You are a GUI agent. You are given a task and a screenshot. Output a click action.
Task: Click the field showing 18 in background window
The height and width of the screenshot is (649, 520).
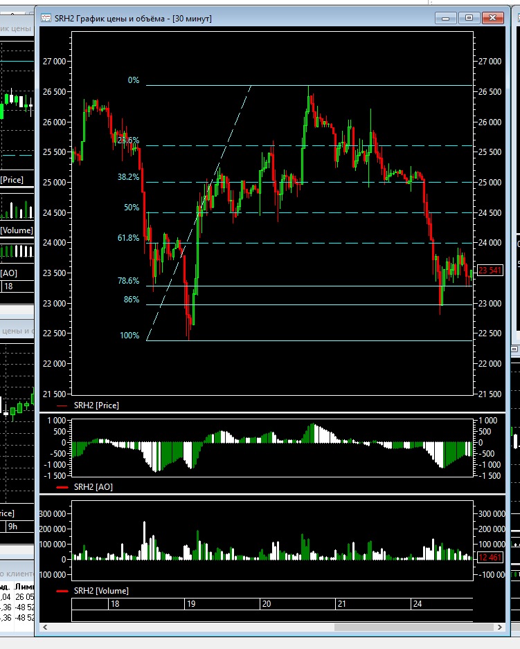[18, 286]
